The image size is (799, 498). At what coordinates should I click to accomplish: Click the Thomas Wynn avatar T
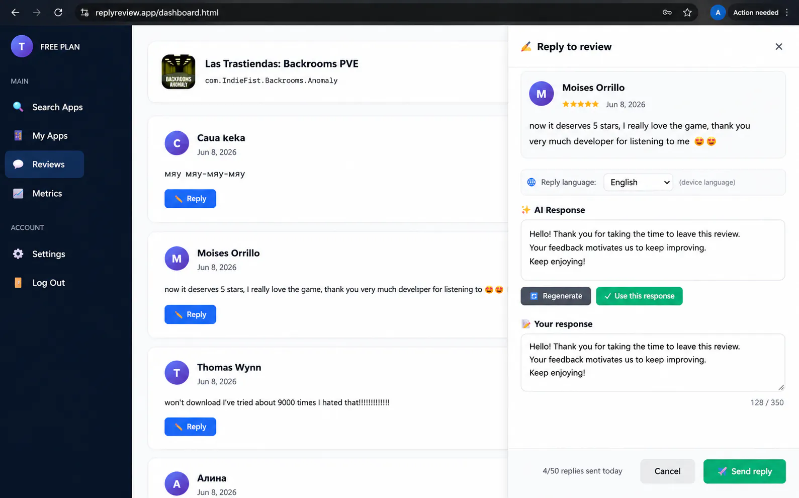(x=176, y=373)
